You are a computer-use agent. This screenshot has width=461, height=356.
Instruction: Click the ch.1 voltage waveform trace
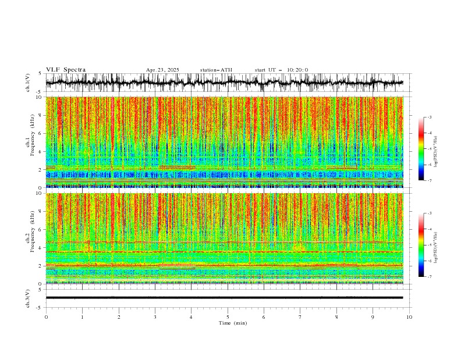[x=224, y=83]
